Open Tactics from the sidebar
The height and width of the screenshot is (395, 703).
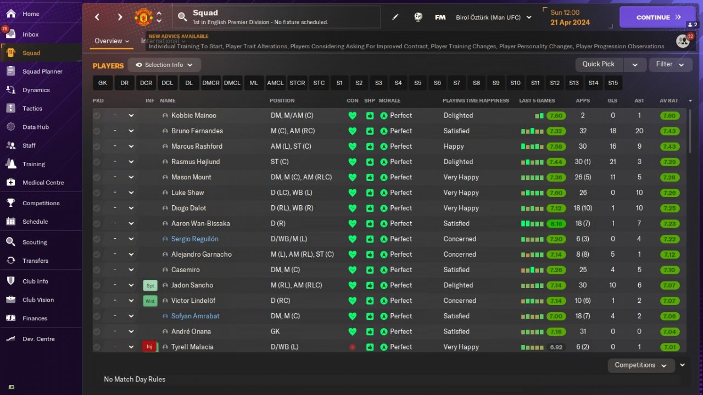[32, 109]
